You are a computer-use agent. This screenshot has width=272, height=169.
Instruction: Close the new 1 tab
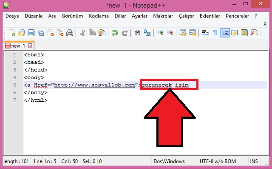coord(30,46)
